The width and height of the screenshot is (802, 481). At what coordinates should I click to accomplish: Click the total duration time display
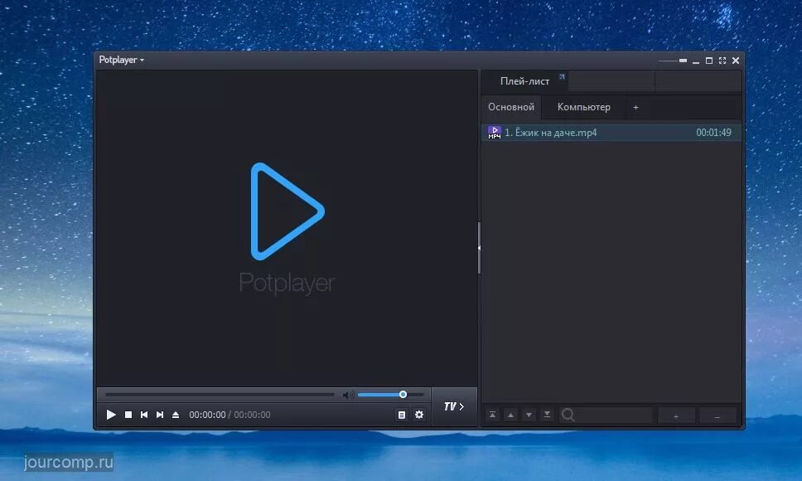click(252, 415)
